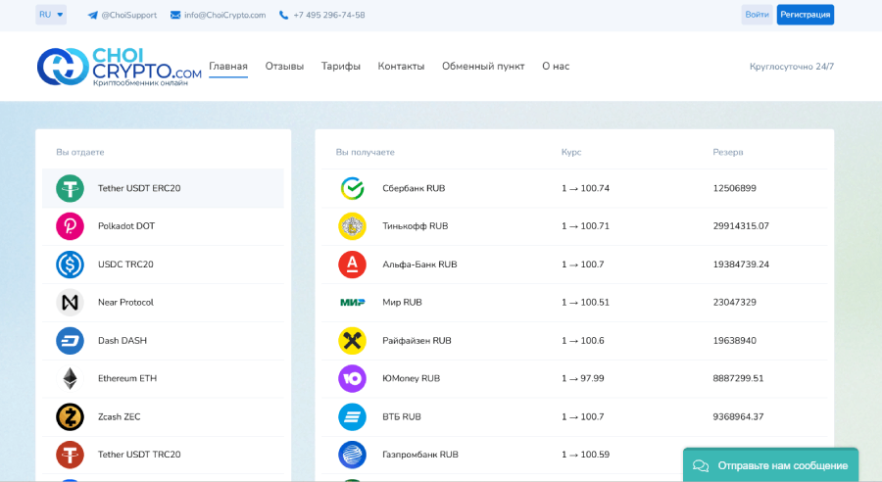Click the USDC TRC20 blue icon
Image resolution: width=882 pixels, height=482 pixels.
(x=70, y=265)
